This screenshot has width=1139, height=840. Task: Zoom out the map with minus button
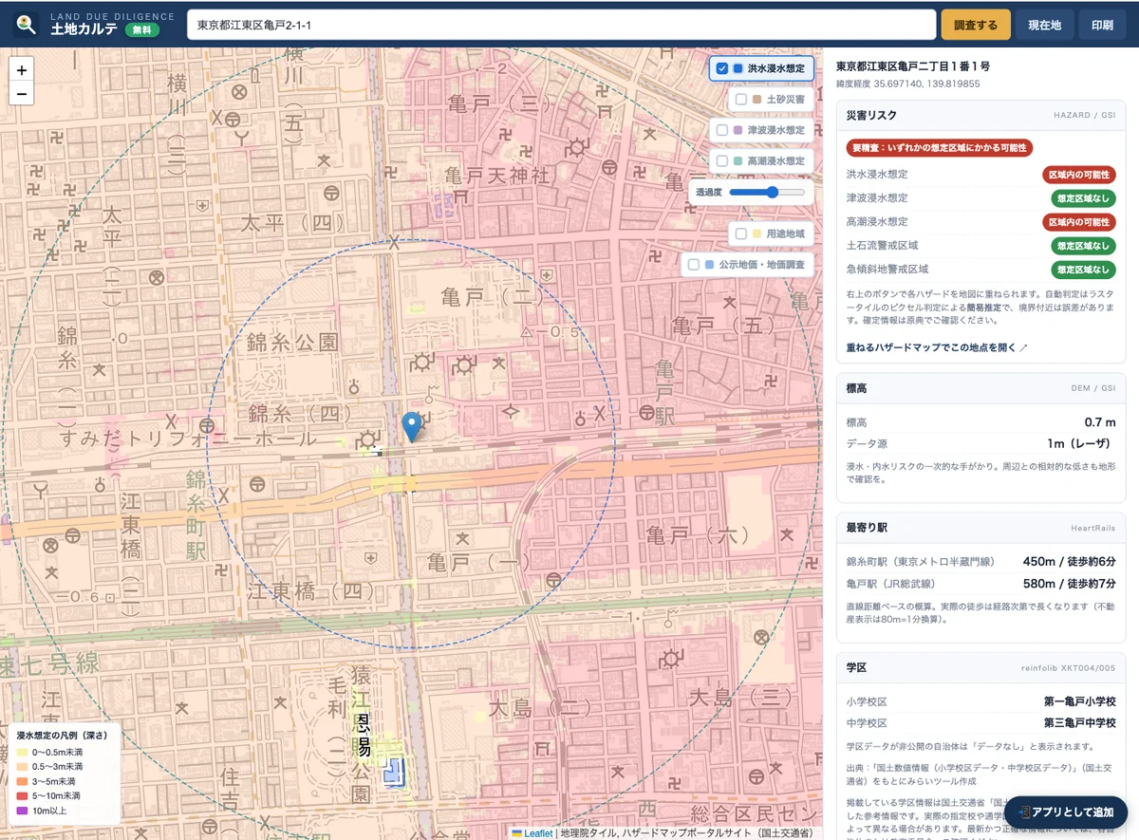tap(21, 93)
